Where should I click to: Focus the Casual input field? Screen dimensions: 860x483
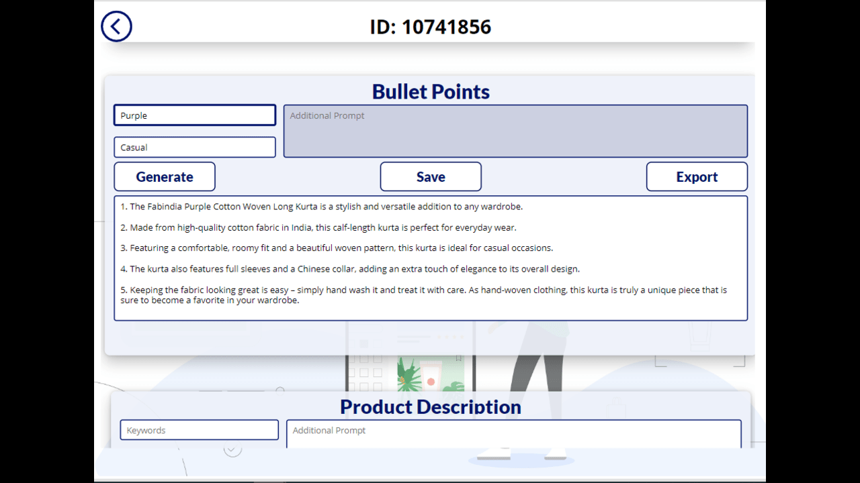point(195,148)
